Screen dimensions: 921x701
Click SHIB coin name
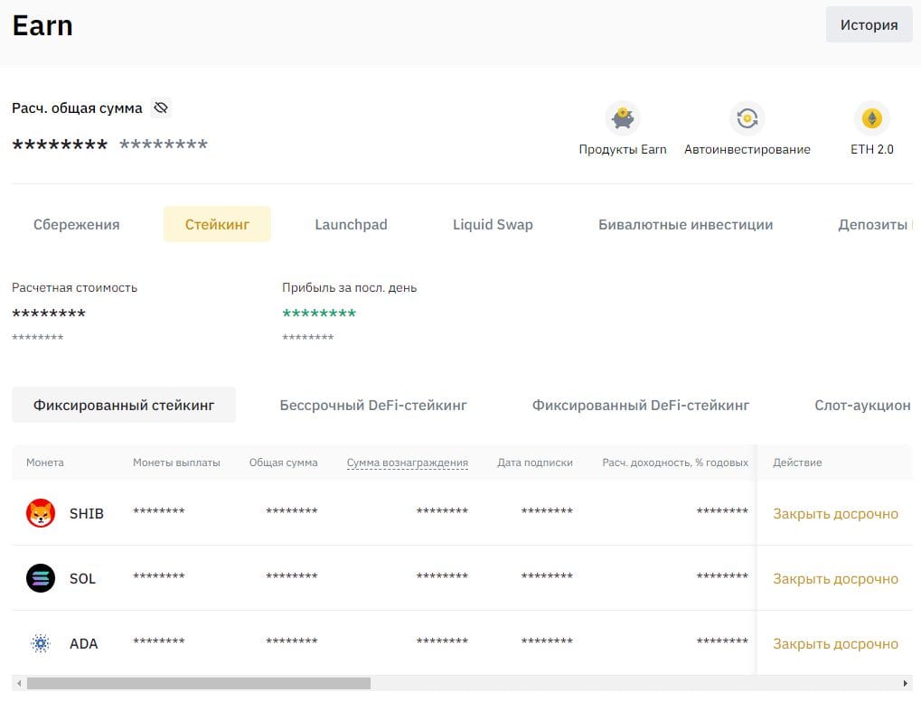pos(87,514)
